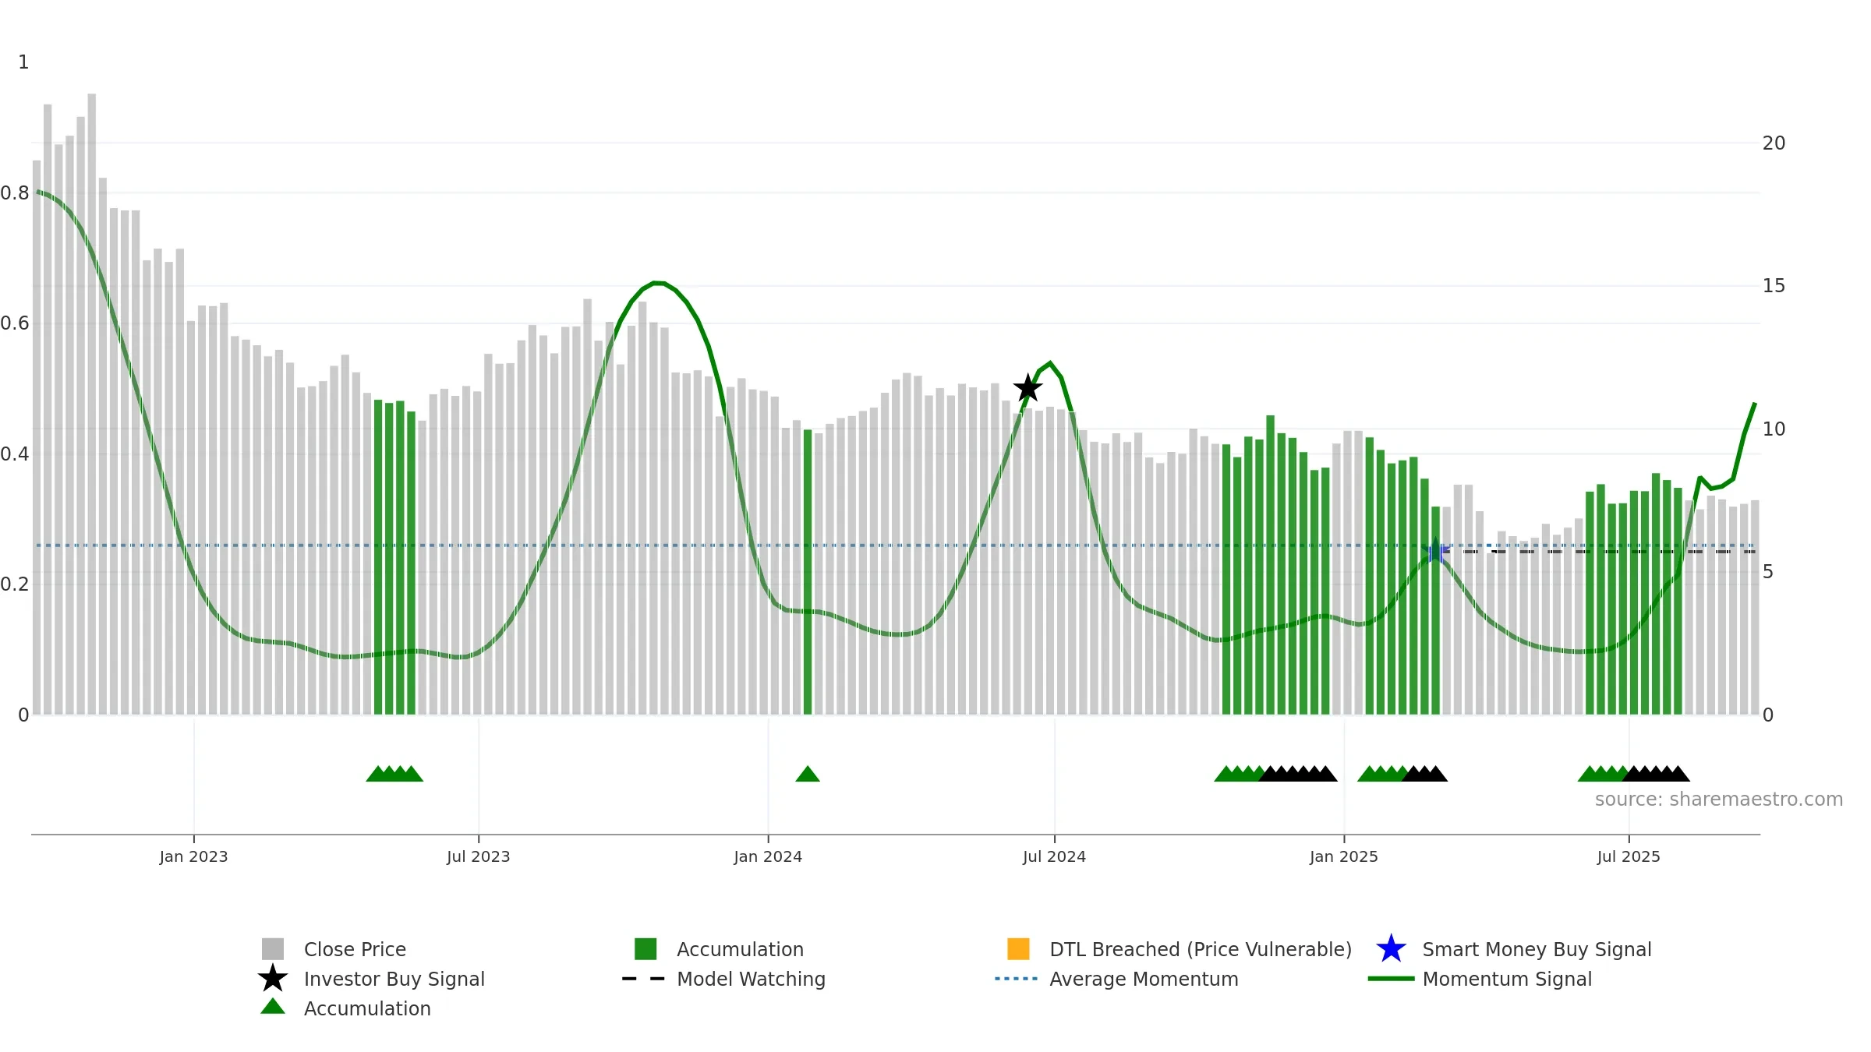
Task: Click Accumulation green triangle legend icon
Action: click(273, 1007)
